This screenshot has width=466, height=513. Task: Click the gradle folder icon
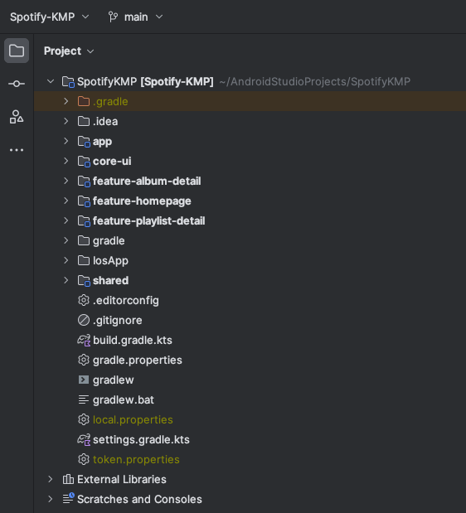(84, 241)
